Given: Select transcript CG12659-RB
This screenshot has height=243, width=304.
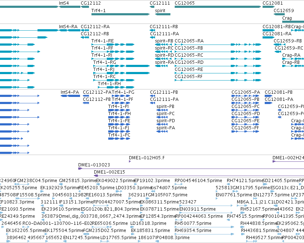Looking at the screenshot, I should 279,45.
